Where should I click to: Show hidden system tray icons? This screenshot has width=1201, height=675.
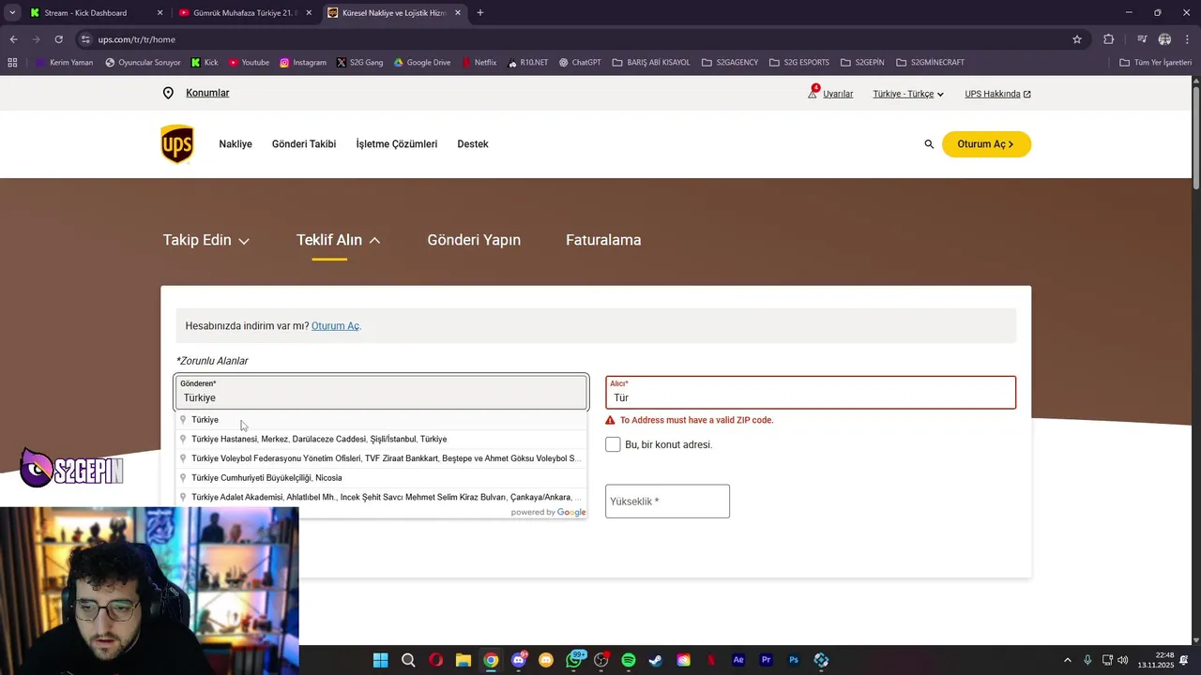[x=1067, y=660]
